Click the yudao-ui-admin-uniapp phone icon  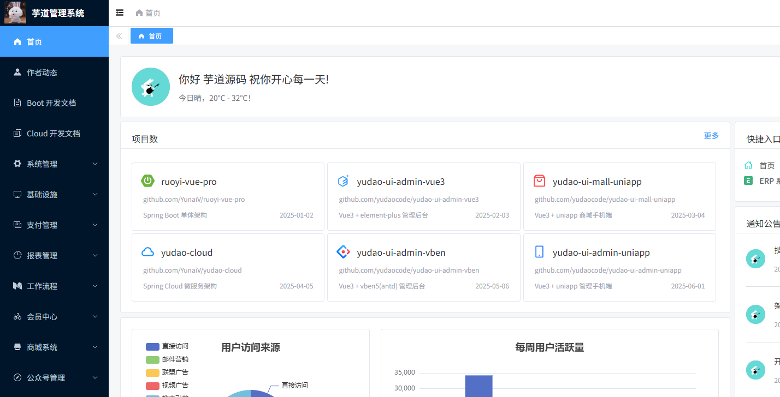539,252
